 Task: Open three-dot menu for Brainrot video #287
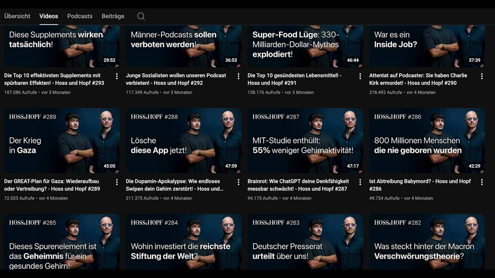click(x=360, y=182)
